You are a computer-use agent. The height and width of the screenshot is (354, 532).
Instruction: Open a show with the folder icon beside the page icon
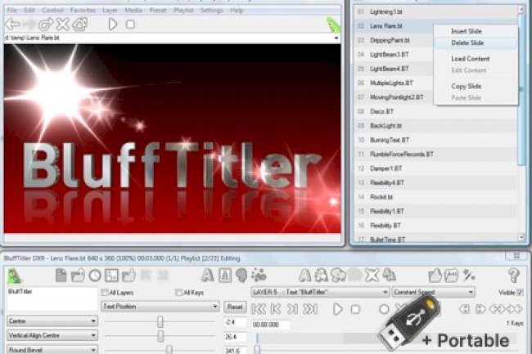(x=78, y=276)
